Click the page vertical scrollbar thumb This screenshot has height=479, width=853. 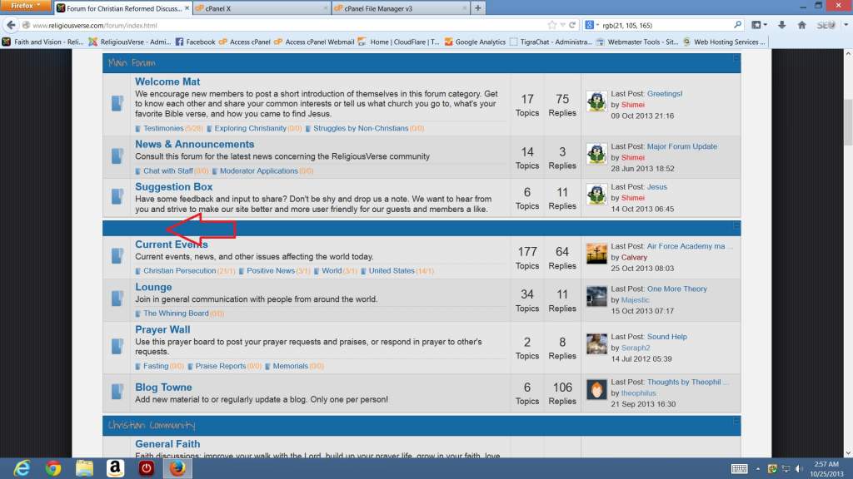click(848, 122)
